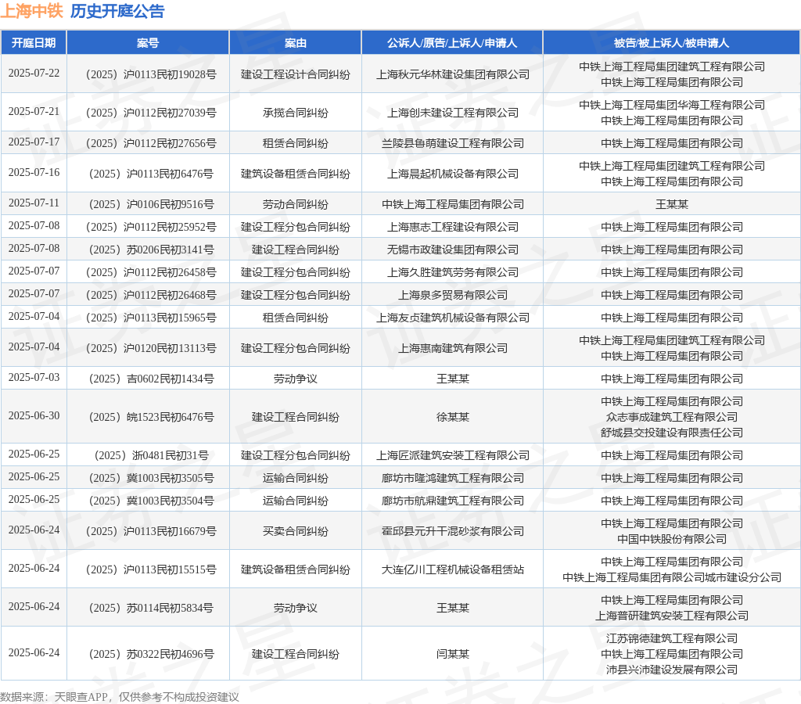Select case number 沪0112民初26458号
The width and height of the screenshot is (801, 704).
point(151,273)
